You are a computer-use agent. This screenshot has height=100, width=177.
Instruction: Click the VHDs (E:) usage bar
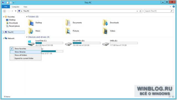[x=124, y=43]
